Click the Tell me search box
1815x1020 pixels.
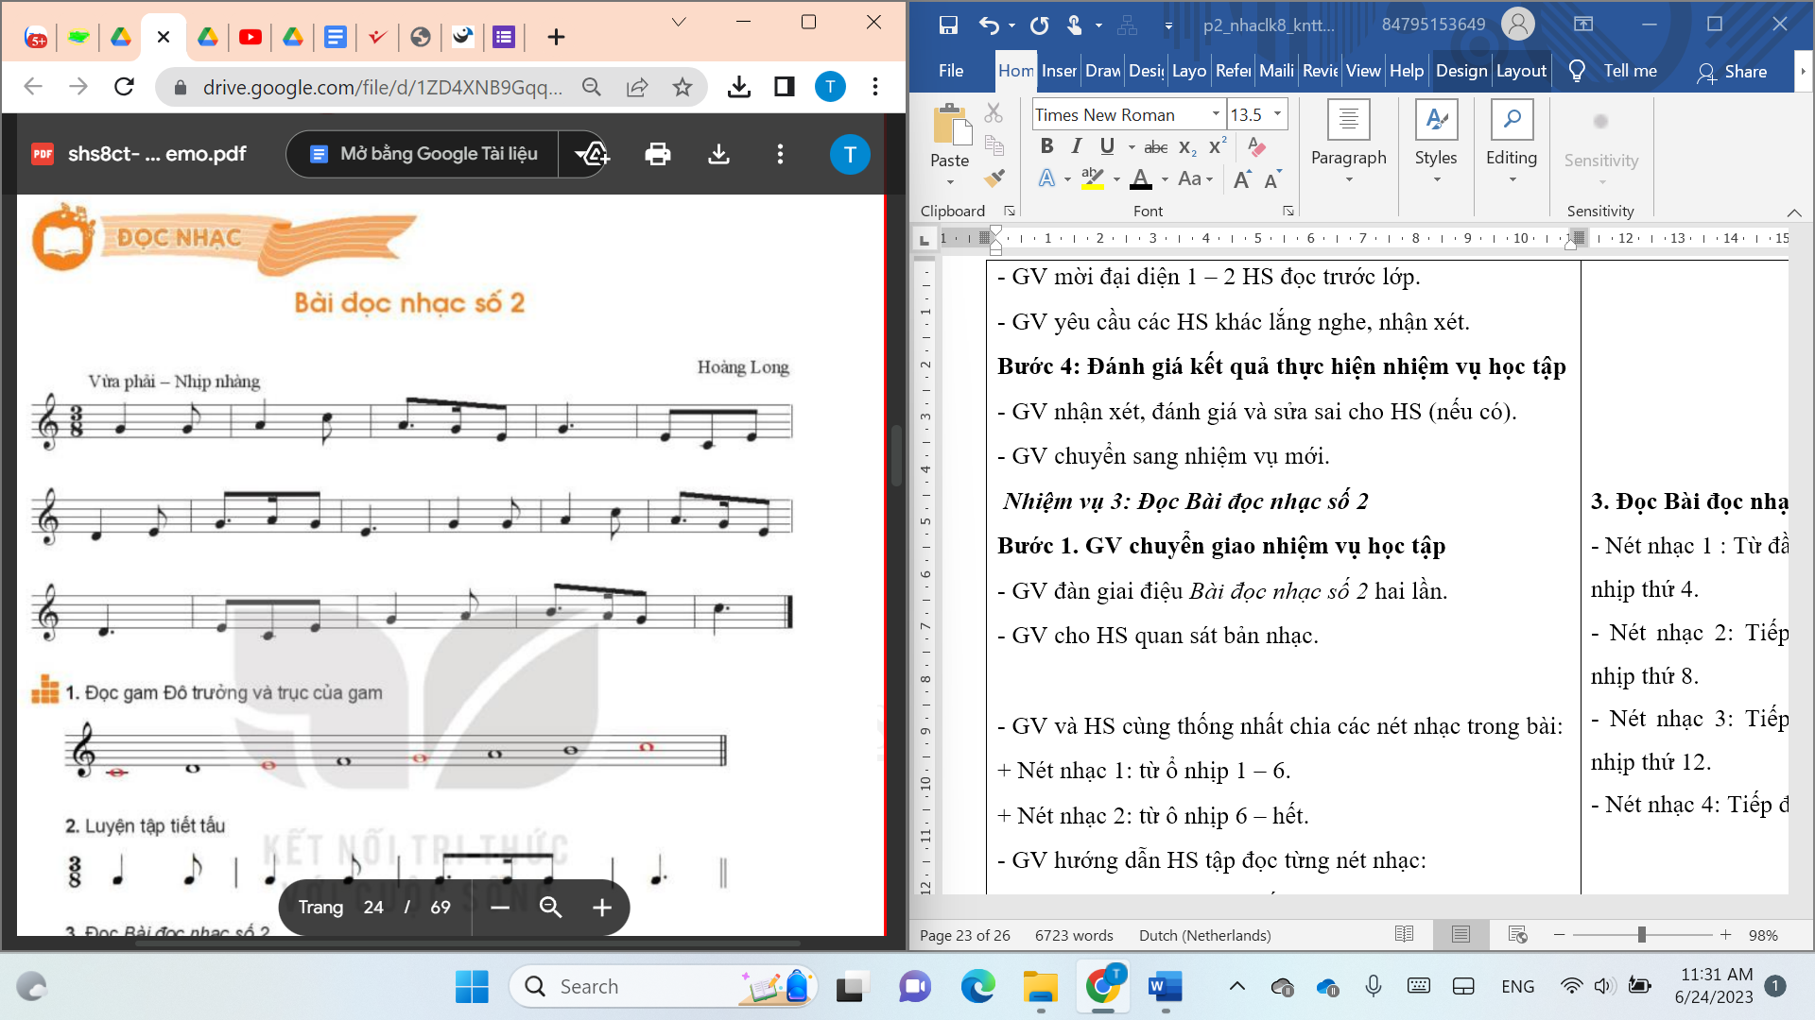coord(1614,71)
